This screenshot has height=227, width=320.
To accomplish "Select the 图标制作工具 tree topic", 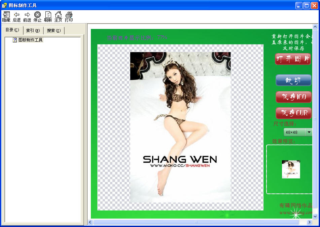I will 30,40.
